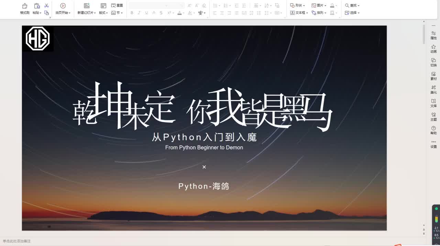Click the shape outline icon
The image size is (440, 246).
332,13
